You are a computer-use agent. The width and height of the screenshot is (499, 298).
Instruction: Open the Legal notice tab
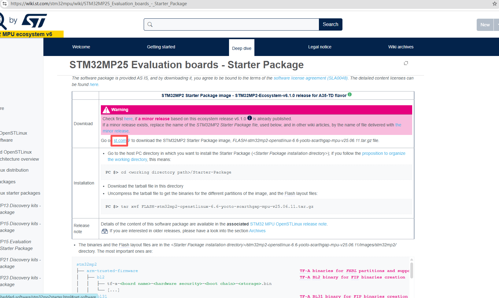pos(320,47)
